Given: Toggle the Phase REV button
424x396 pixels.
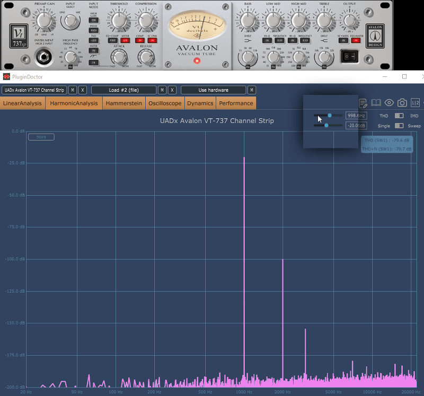Looking at the screenshot, I should [94, 30].
